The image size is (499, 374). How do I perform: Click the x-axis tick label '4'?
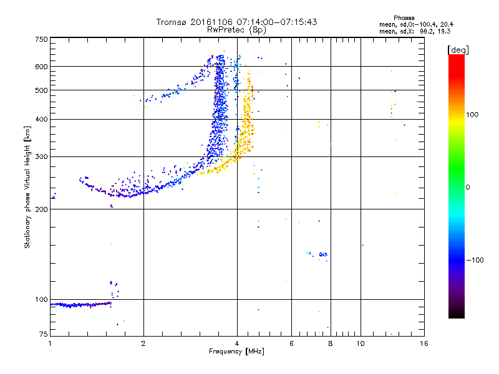(237, 343)
